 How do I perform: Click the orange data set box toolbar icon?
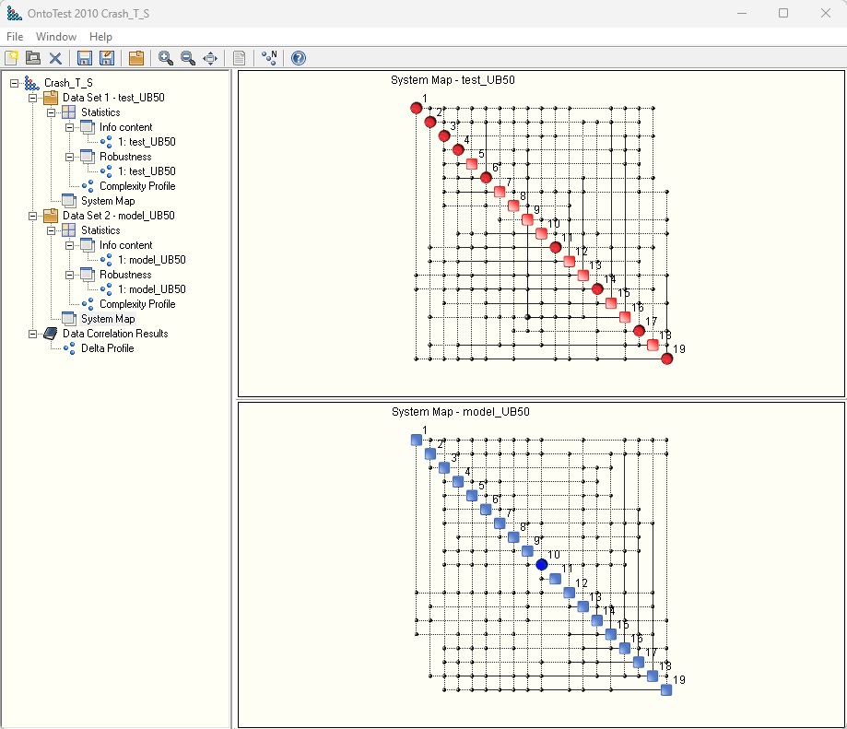[x=136, y=58]
